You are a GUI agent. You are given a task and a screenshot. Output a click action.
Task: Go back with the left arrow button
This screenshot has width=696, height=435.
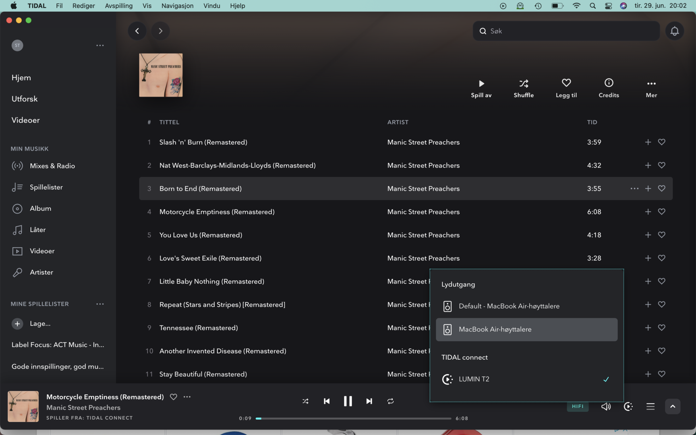pos(137,31)
